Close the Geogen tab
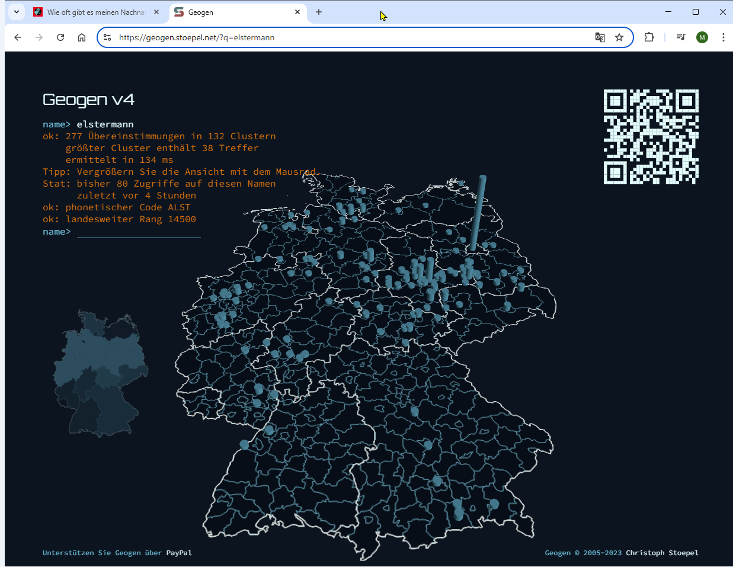The height and width of the screenshot is (567, 733). [x=297, y=12]
